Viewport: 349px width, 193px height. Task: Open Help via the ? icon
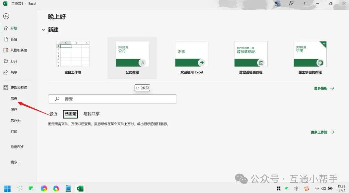(x=304, y=4)
